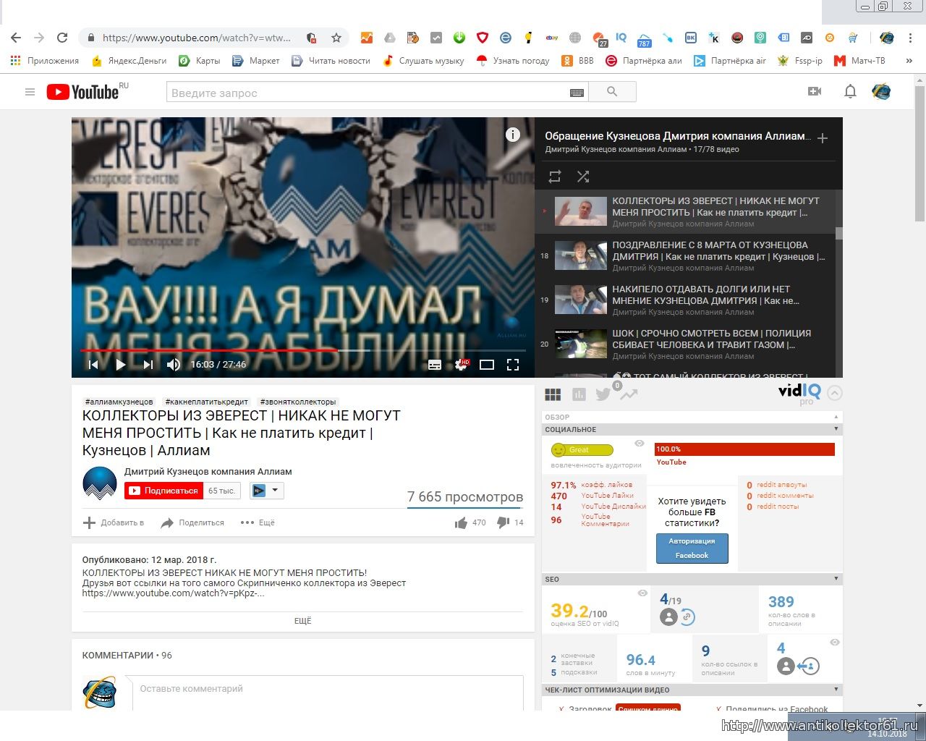This screenshot has height=741, width=926.
Task: Enter fullscreen video mode
Action: [x=513, y=365]
